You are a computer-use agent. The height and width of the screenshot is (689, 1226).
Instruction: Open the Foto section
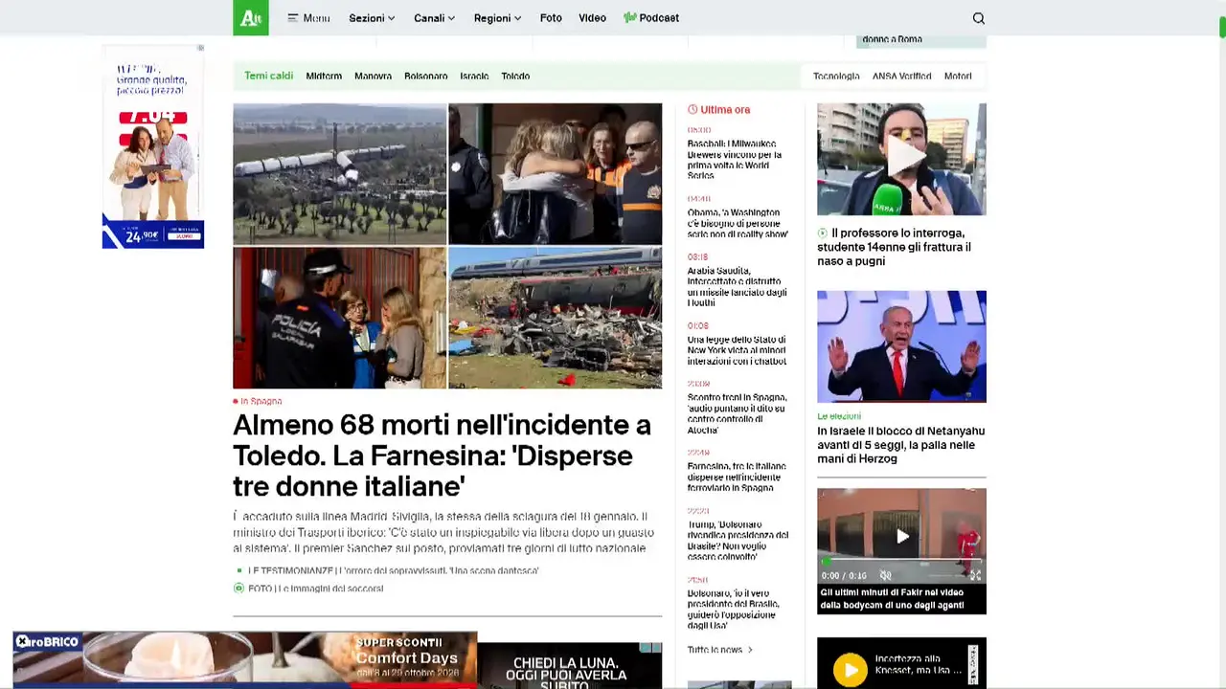click(x=551, y=18)
